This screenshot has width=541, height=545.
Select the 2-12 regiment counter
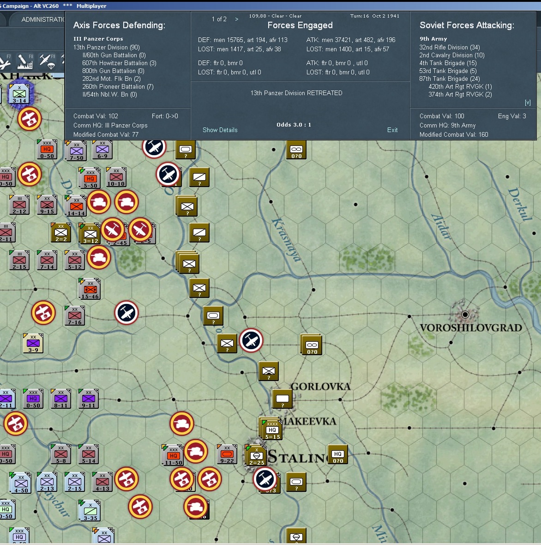coord(19,205)
